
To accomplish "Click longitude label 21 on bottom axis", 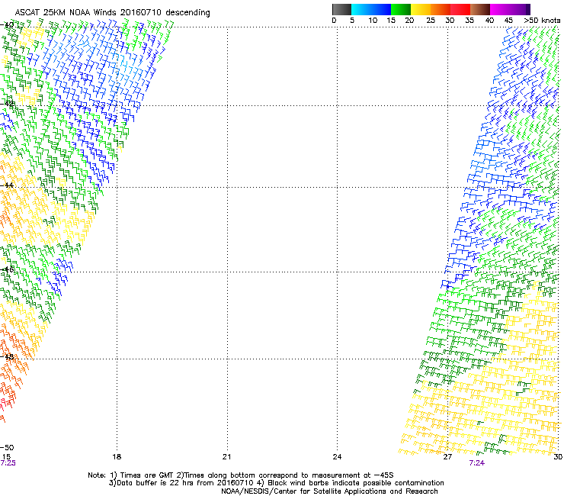I will (x=226, y=457).
